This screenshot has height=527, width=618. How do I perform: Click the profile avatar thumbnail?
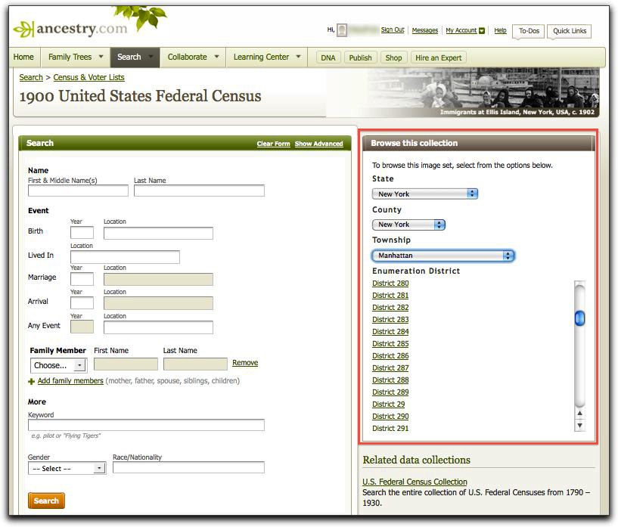(x=343, y=30)
